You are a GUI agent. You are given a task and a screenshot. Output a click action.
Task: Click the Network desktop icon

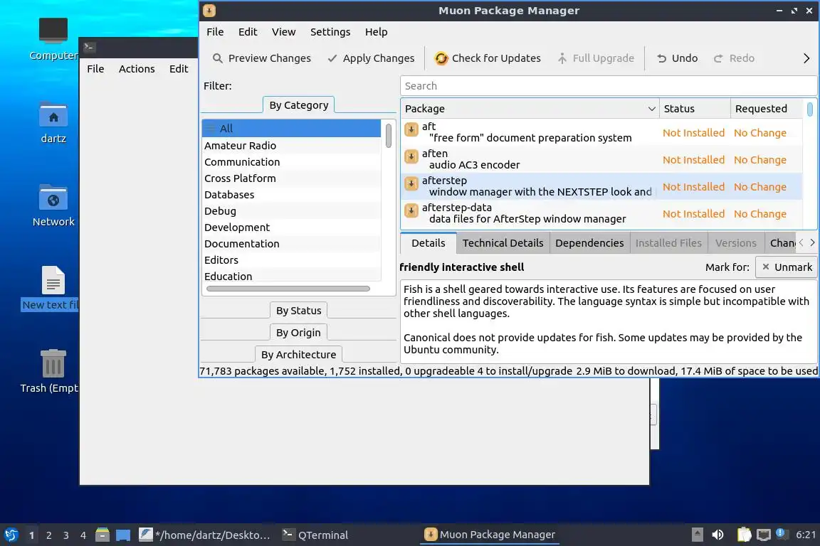(x=53, y=198)
